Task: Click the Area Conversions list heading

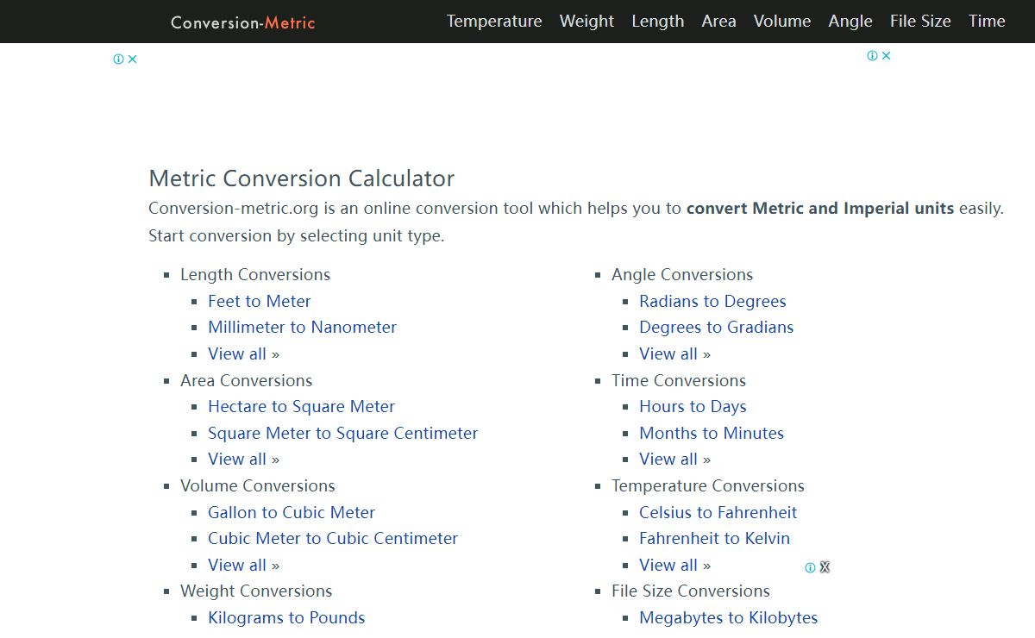Action: [246, 380]
